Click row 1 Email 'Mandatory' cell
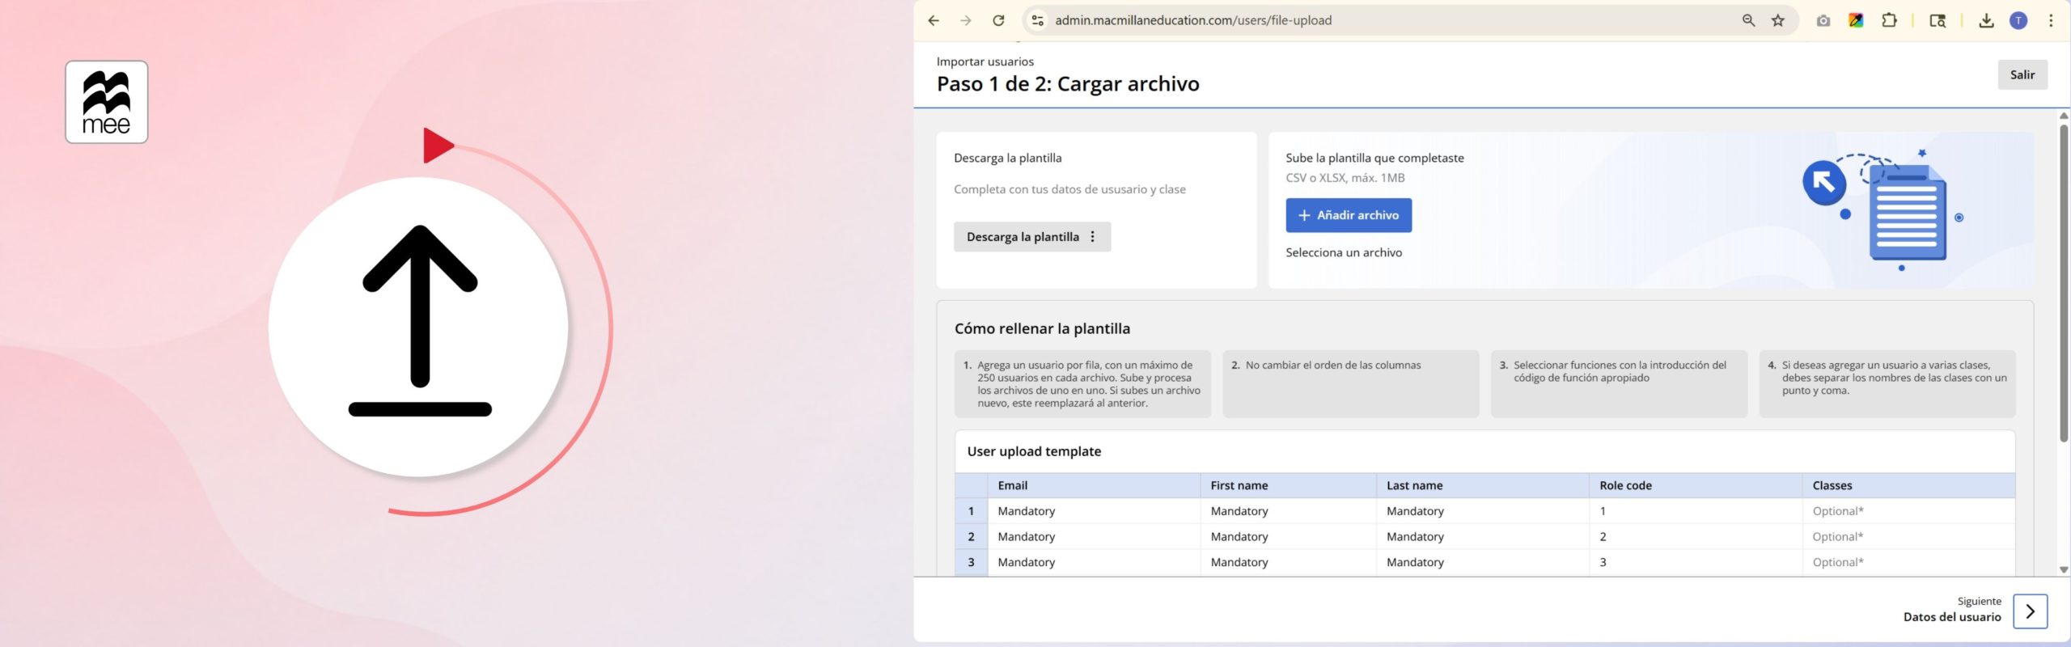 tap(1094, 511)
